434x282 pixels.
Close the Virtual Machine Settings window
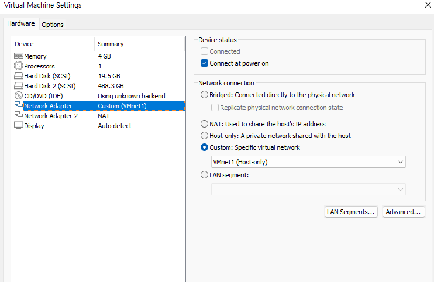click(428, 5)
